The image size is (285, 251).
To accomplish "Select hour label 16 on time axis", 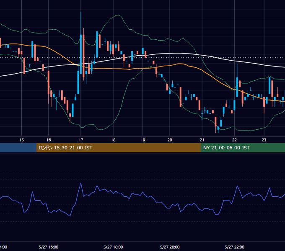I will click(x=49, y=140).
